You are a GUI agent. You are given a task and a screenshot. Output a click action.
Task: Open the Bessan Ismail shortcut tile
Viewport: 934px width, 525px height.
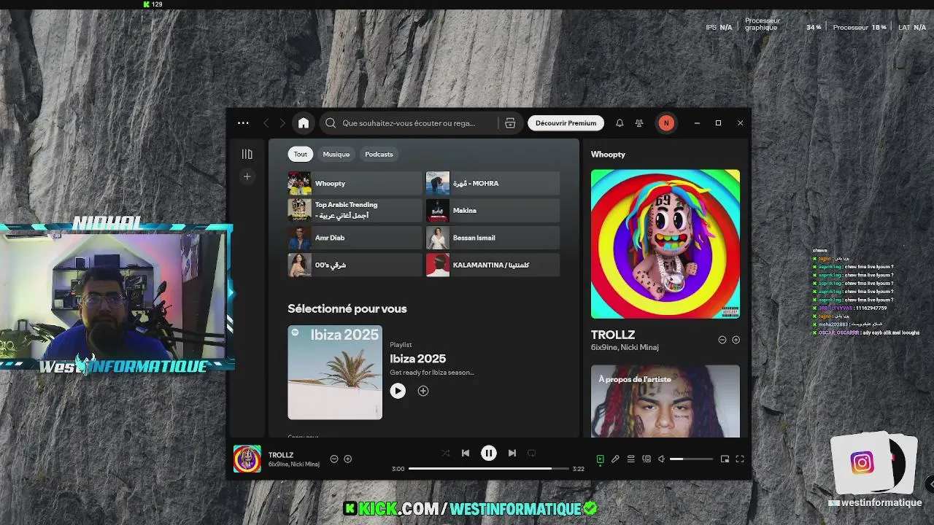[493, 238]
